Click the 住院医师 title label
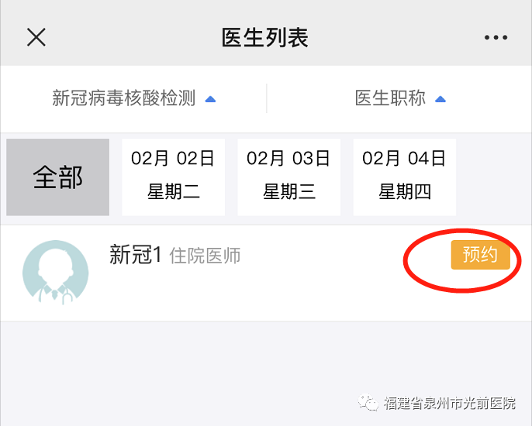This screenshot has width=532, height=426. 205,256
